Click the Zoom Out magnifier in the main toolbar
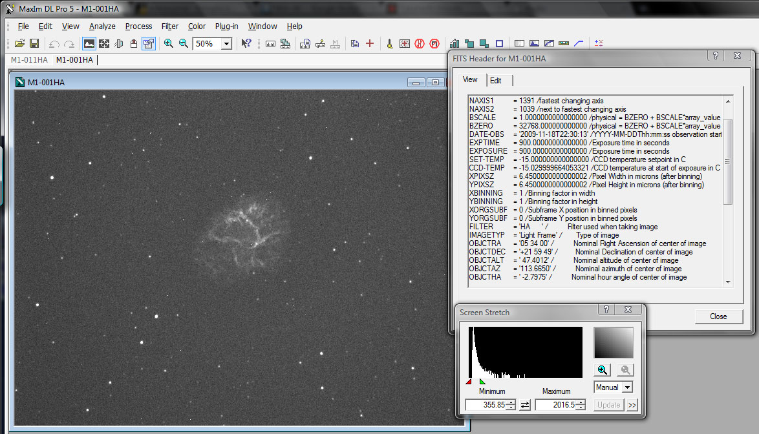The image size is (759, 434). pyautogui.click(x=184, y=43)
